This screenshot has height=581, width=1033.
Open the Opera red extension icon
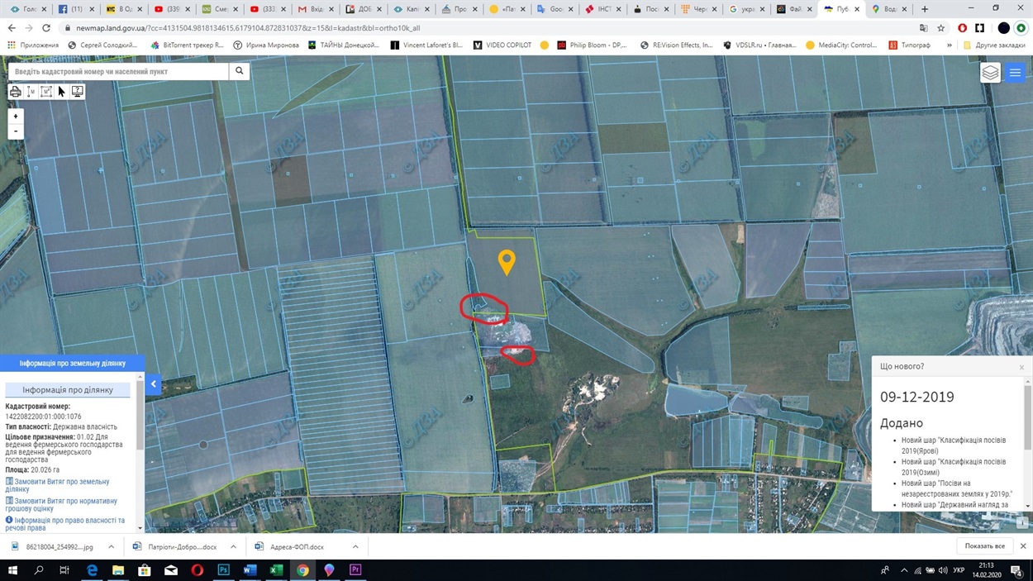(x=962, y=28)
